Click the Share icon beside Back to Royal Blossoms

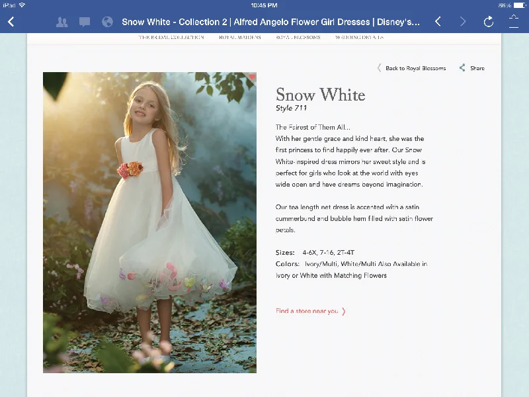click(x=462, y=68)
